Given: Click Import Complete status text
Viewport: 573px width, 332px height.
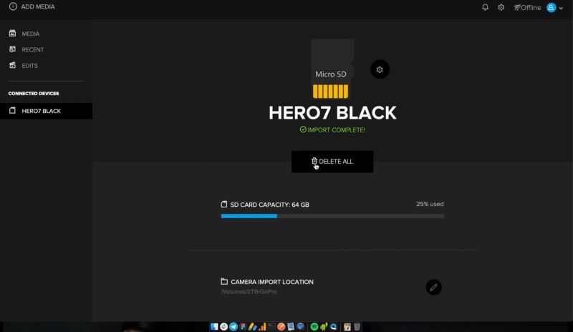Looking at the screenshot, I should 332,130.
